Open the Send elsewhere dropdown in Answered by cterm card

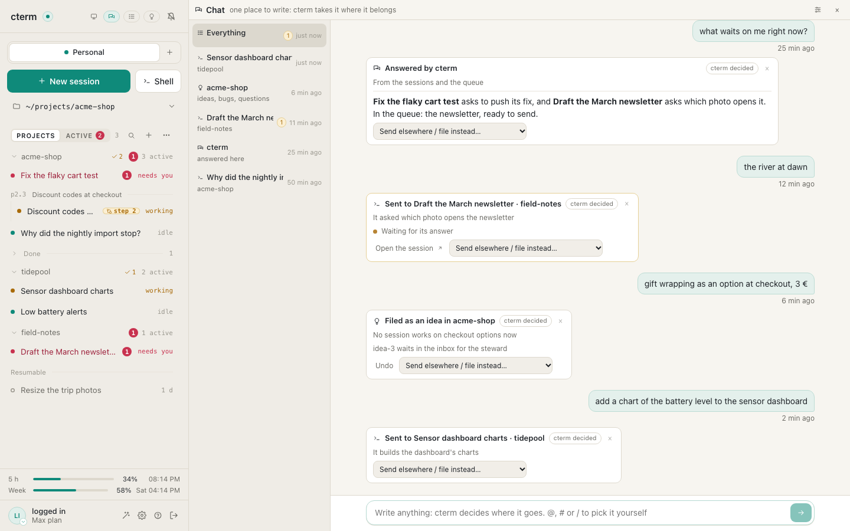450,132
